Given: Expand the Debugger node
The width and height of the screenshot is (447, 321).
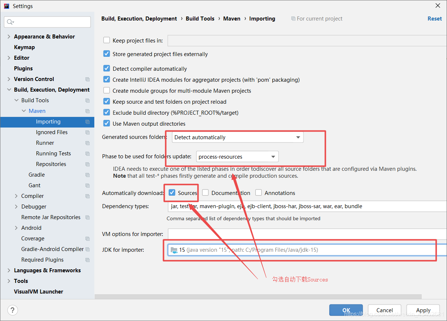Looking at the screenshot, I should click(x=16, y=207).
